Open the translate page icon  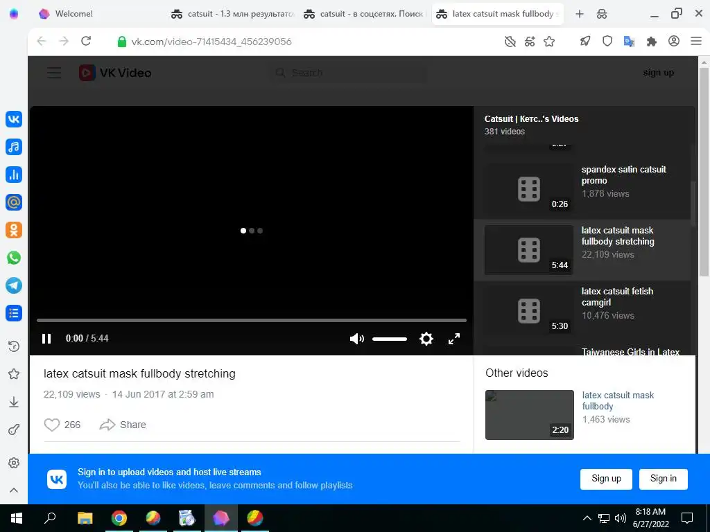pyautogui.click(x=629, y=42)
